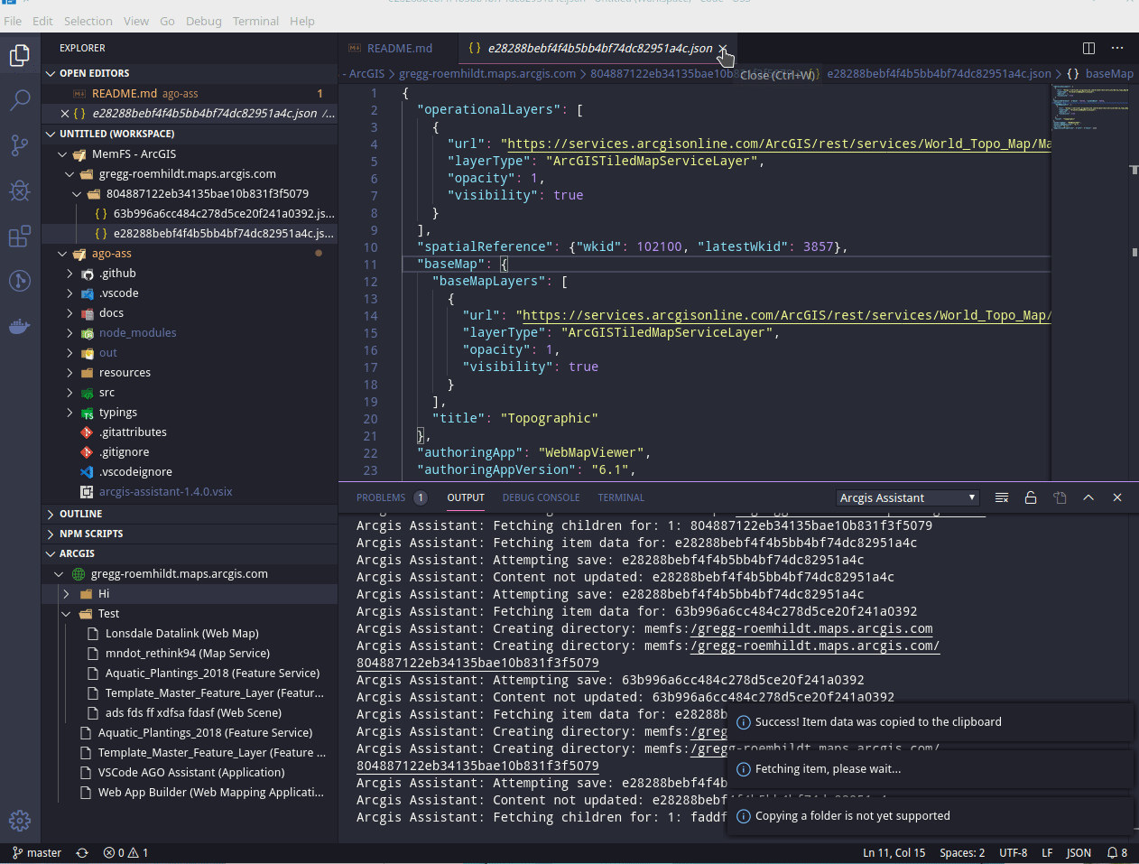This screenshot has width=1139, height=864.
Task: Switch to the Debug Console tab
Action: (541, 497)
